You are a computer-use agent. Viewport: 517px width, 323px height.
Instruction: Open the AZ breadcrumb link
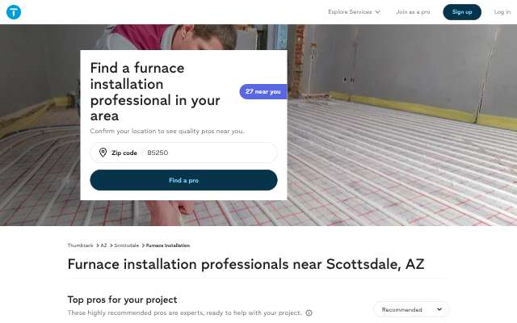coord(103,245)
